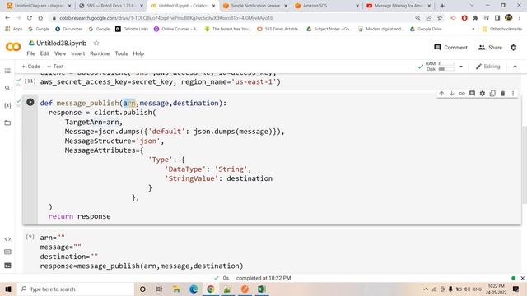Click the RAM usage bar
This screenshot has height=296, width=527.
click(446, 63)
